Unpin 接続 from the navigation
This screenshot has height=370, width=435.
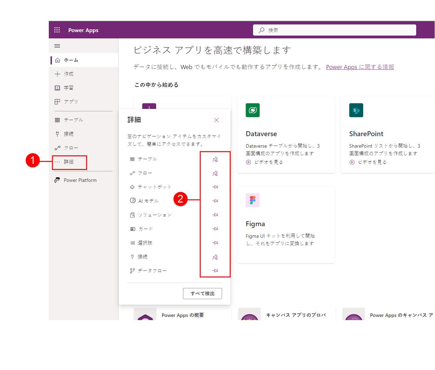tap(215, 257)
